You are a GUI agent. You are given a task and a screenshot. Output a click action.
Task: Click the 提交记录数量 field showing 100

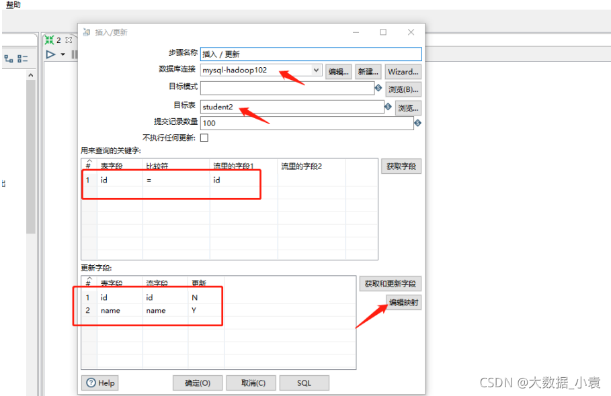pyautogui.click(x=307, y=123)
